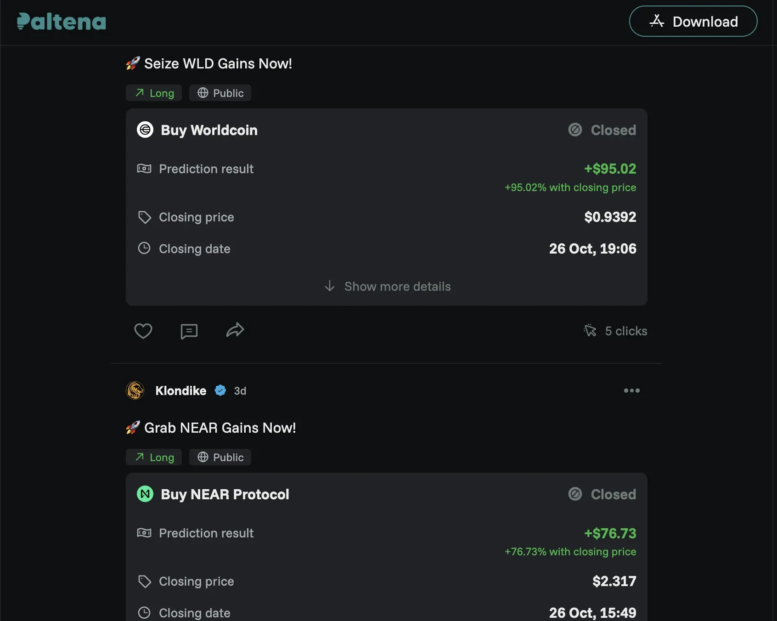Open the Buy NEAR Protocol title
The image size is (777, 621).
pos(225,494)
